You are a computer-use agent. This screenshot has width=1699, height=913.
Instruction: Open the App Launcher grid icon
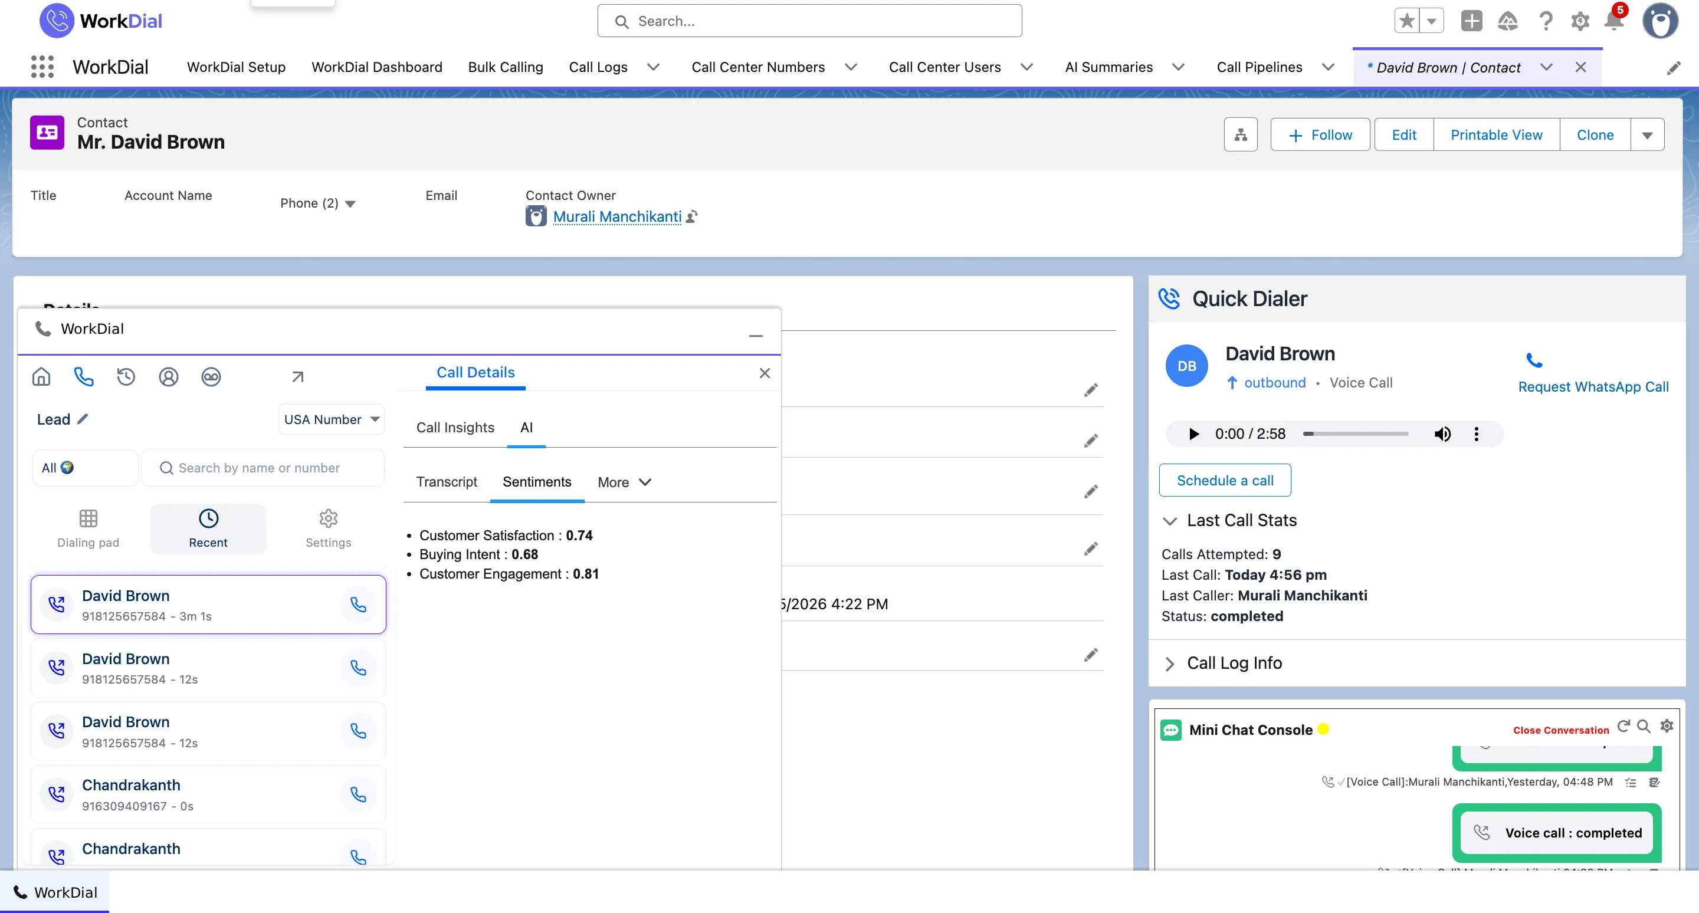tap(42, 67)
